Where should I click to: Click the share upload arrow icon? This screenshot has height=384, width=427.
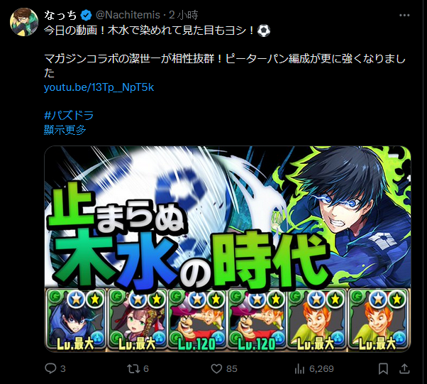404,368
